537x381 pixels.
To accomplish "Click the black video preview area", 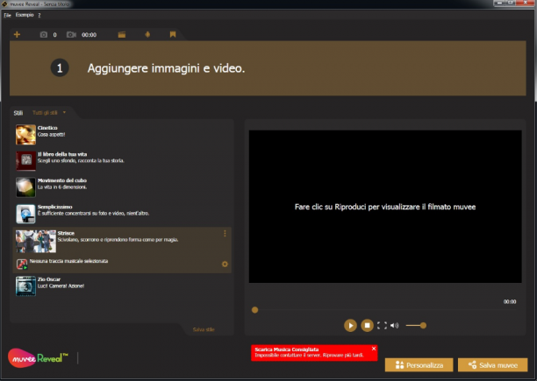I will point(385,207).
